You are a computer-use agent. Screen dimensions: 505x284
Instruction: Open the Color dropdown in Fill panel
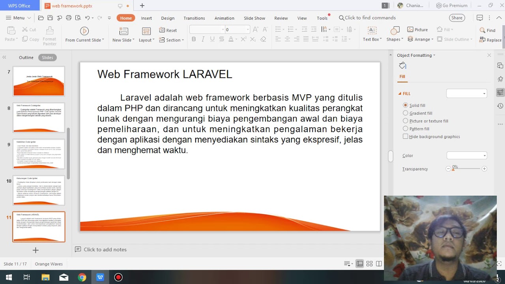(467, 155)
